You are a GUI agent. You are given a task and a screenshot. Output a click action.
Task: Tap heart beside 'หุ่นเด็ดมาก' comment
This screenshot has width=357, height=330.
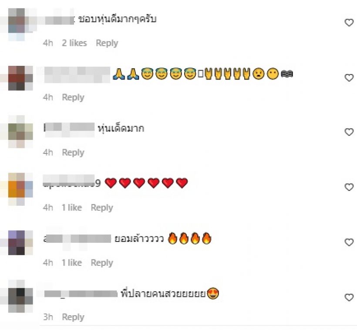349,132
